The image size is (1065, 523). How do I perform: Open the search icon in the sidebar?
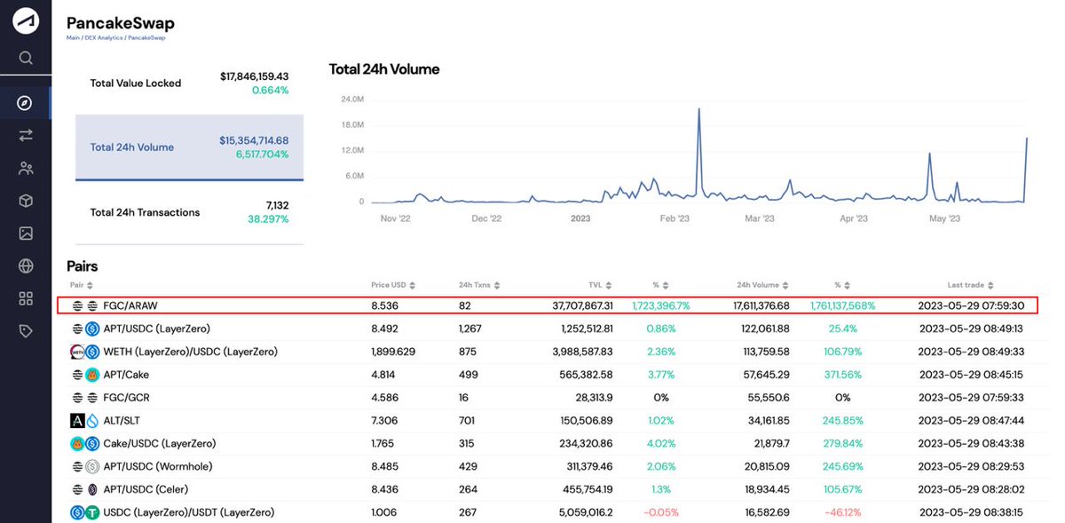pyautogui.click(x=26, y=59)
